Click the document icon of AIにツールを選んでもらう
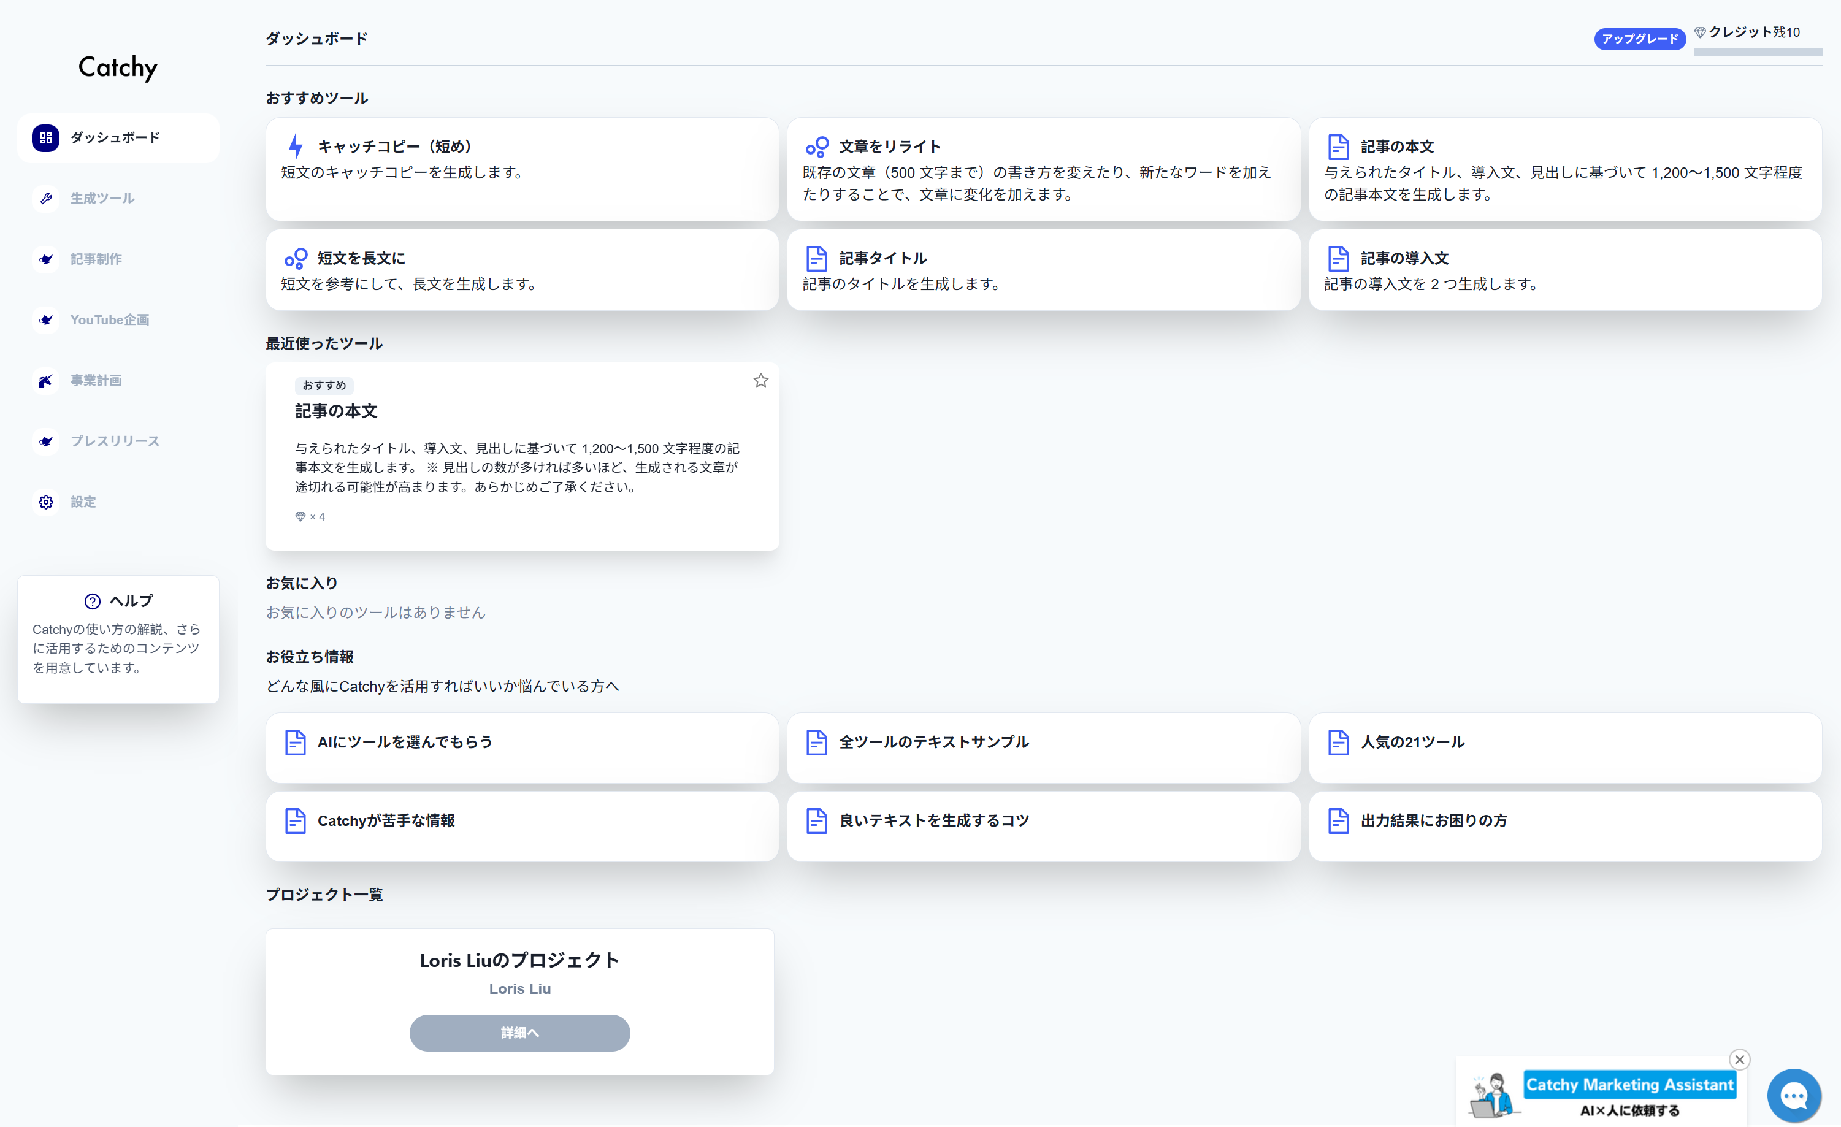This screenshot has height=1127, width=1841. point(296,743)
